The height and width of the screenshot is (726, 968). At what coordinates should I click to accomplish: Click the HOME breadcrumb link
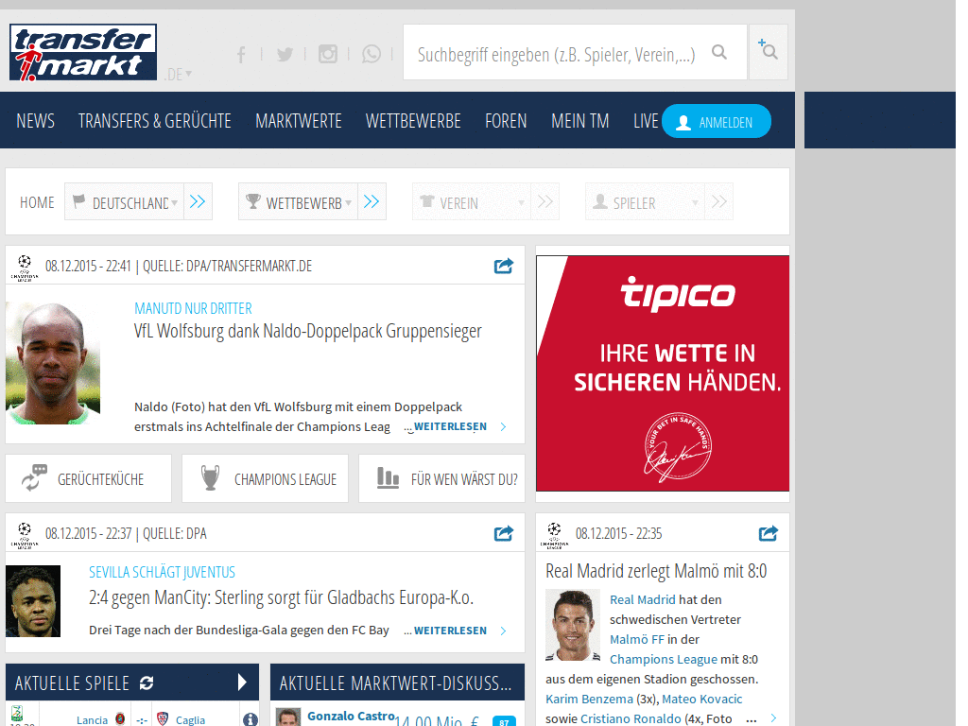(37, 202)
